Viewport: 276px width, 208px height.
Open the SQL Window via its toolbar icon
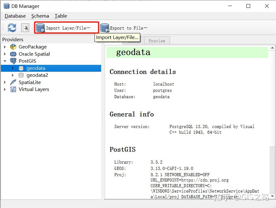click(25, 27)
